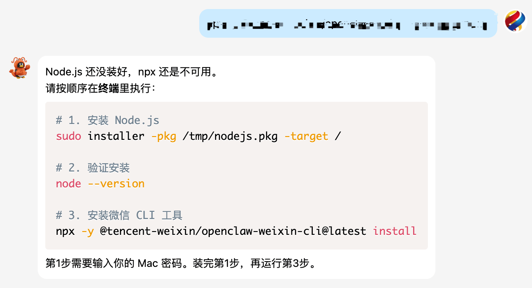Click the red install keyword
This screenshot has height=288, width=532.
point(394,231)
